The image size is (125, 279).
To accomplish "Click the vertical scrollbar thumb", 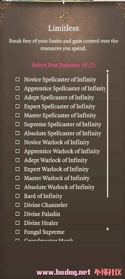I will click(x=107, y=135).
